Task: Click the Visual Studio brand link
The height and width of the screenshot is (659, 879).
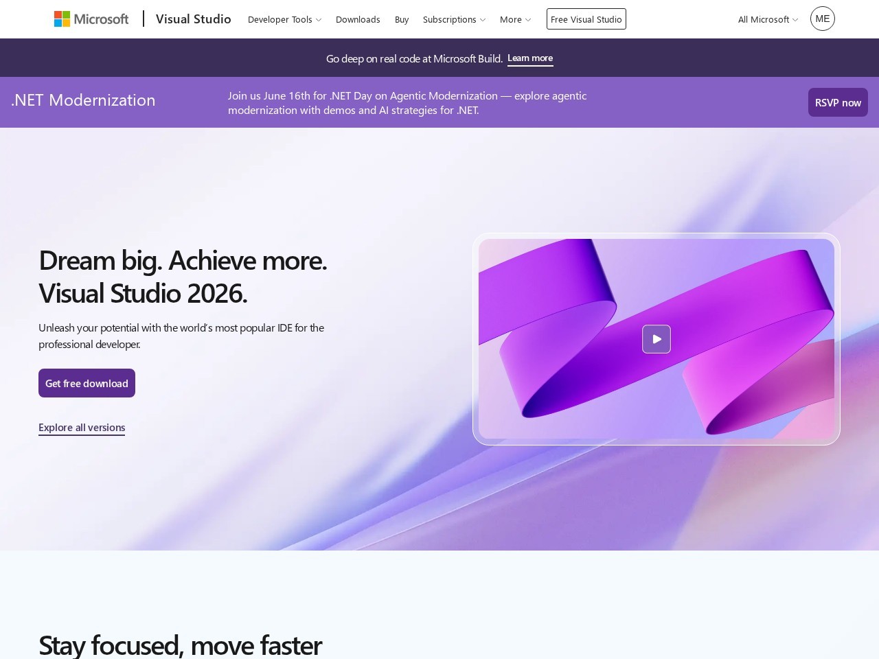Action: pos(194,19)
